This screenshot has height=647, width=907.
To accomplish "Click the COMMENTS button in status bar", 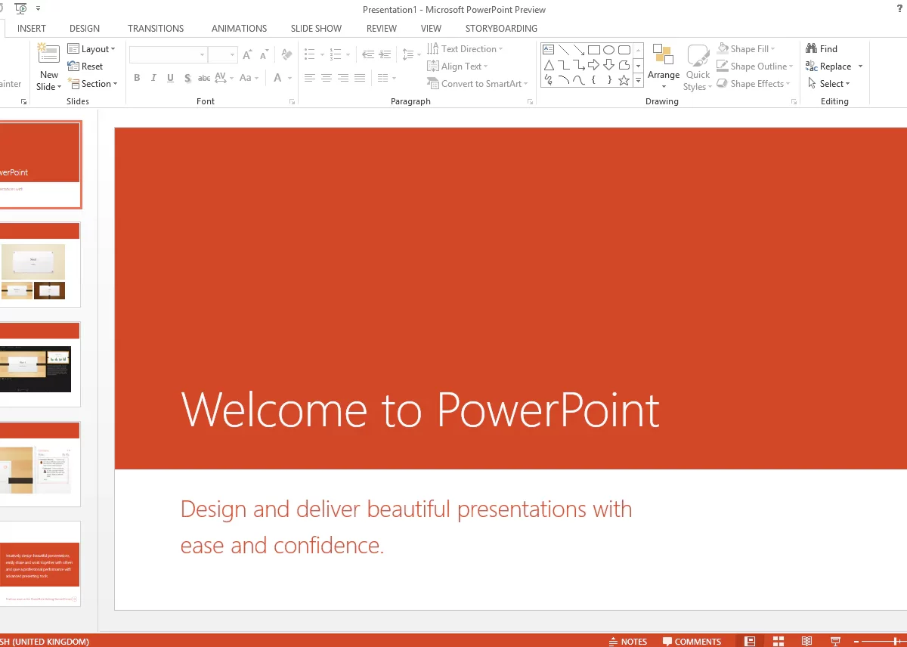I will (x=692, y=642).
